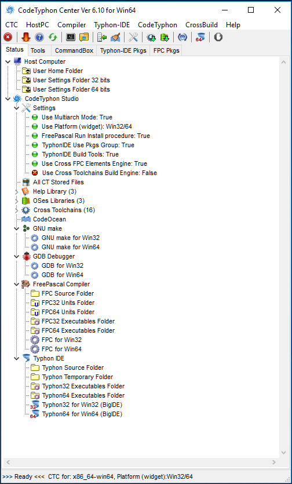Select the Status tab
This screenshot has width=292, height=484.
[14, 50]
